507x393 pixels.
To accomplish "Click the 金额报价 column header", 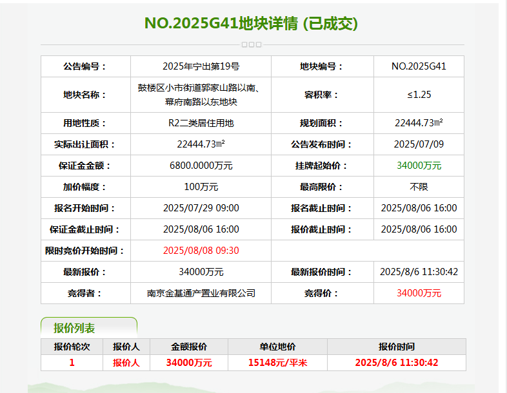I will [188, 347].
